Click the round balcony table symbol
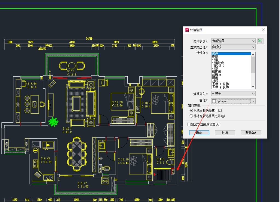 coord(72,66)
